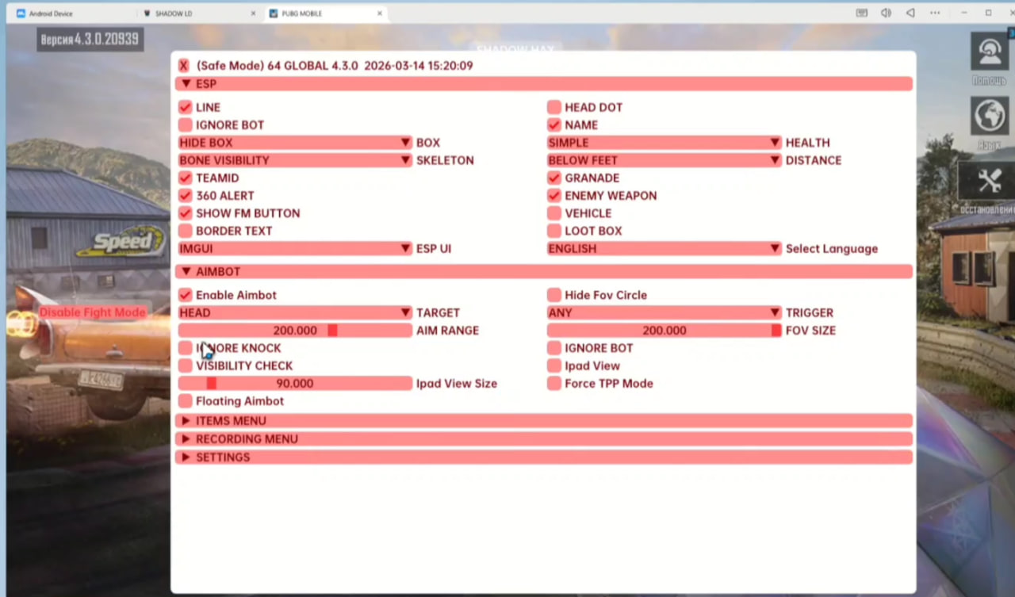Image resolution: width=1015 pixels, height=597 pixels.
Task: Open the wrench repair tools icon
Action: coord(988,182)
